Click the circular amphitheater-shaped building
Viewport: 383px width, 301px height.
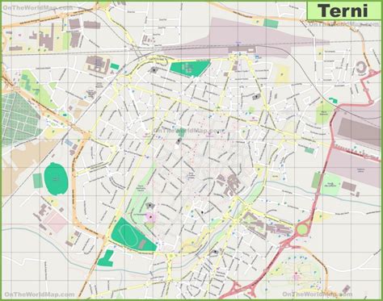[360, 68]
